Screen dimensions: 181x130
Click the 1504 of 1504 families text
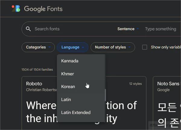click(37, 70)
